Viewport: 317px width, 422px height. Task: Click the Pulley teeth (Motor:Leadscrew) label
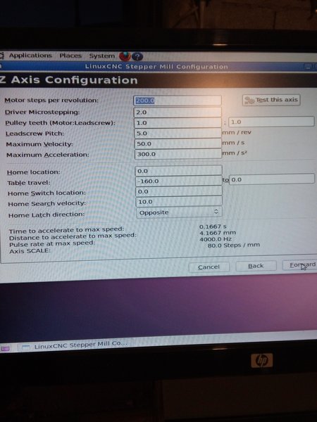pyautogui.click(x=60, y=123)
